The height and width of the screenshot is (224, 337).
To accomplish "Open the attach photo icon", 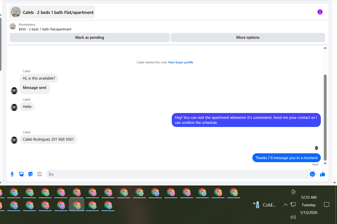I will click(21, 174).
